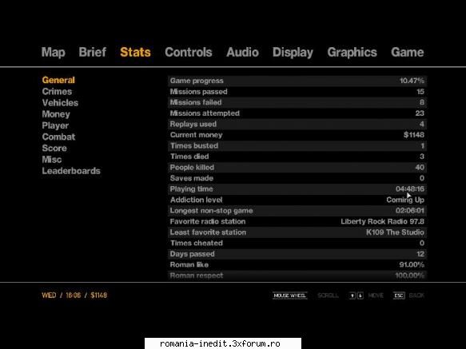Select the Player stats category

coord(55,125)
